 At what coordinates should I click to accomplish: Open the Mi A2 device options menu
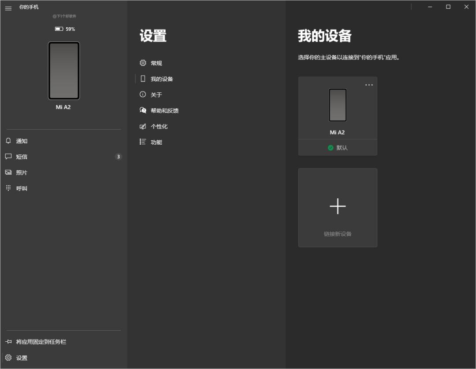(x=369, y=84)
